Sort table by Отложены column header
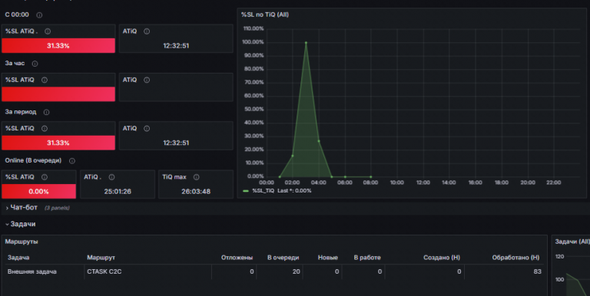 [237, 258]
